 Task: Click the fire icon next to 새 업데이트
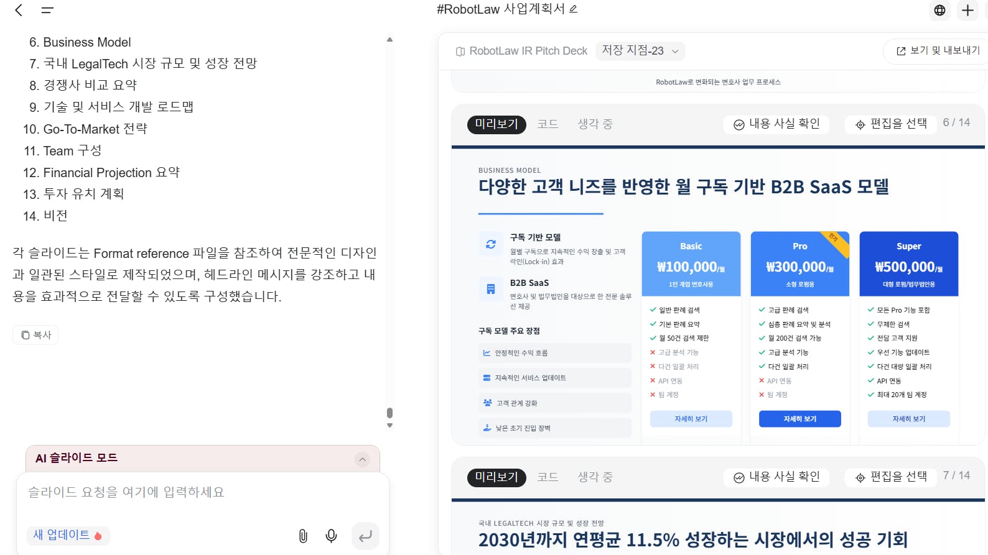98,536
